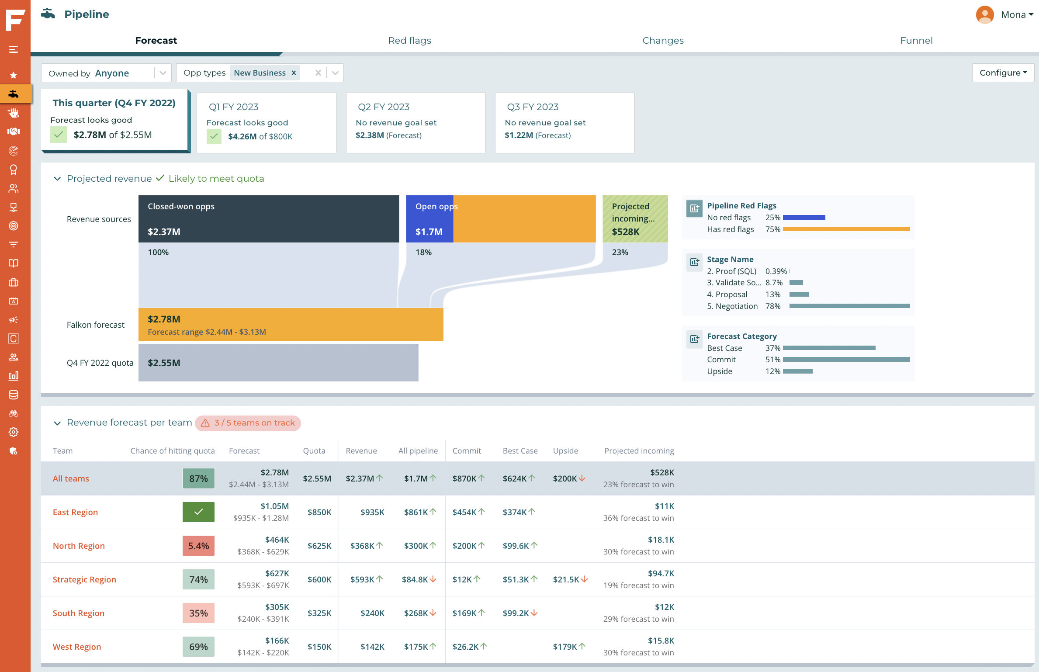Open the bar chart sidebar icon

click(14, 376)
